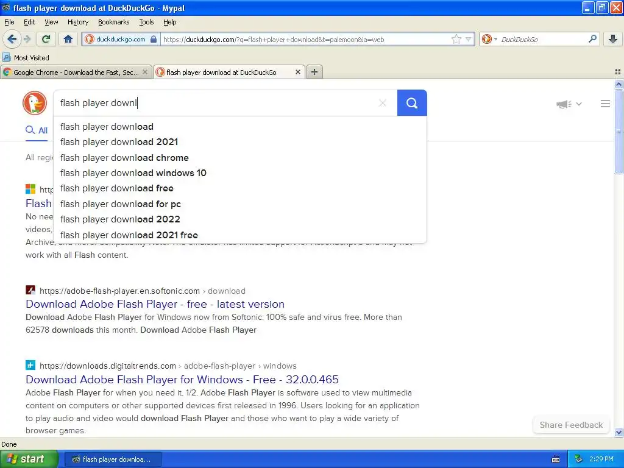Go to the home page icon

(x=68, y=39)
